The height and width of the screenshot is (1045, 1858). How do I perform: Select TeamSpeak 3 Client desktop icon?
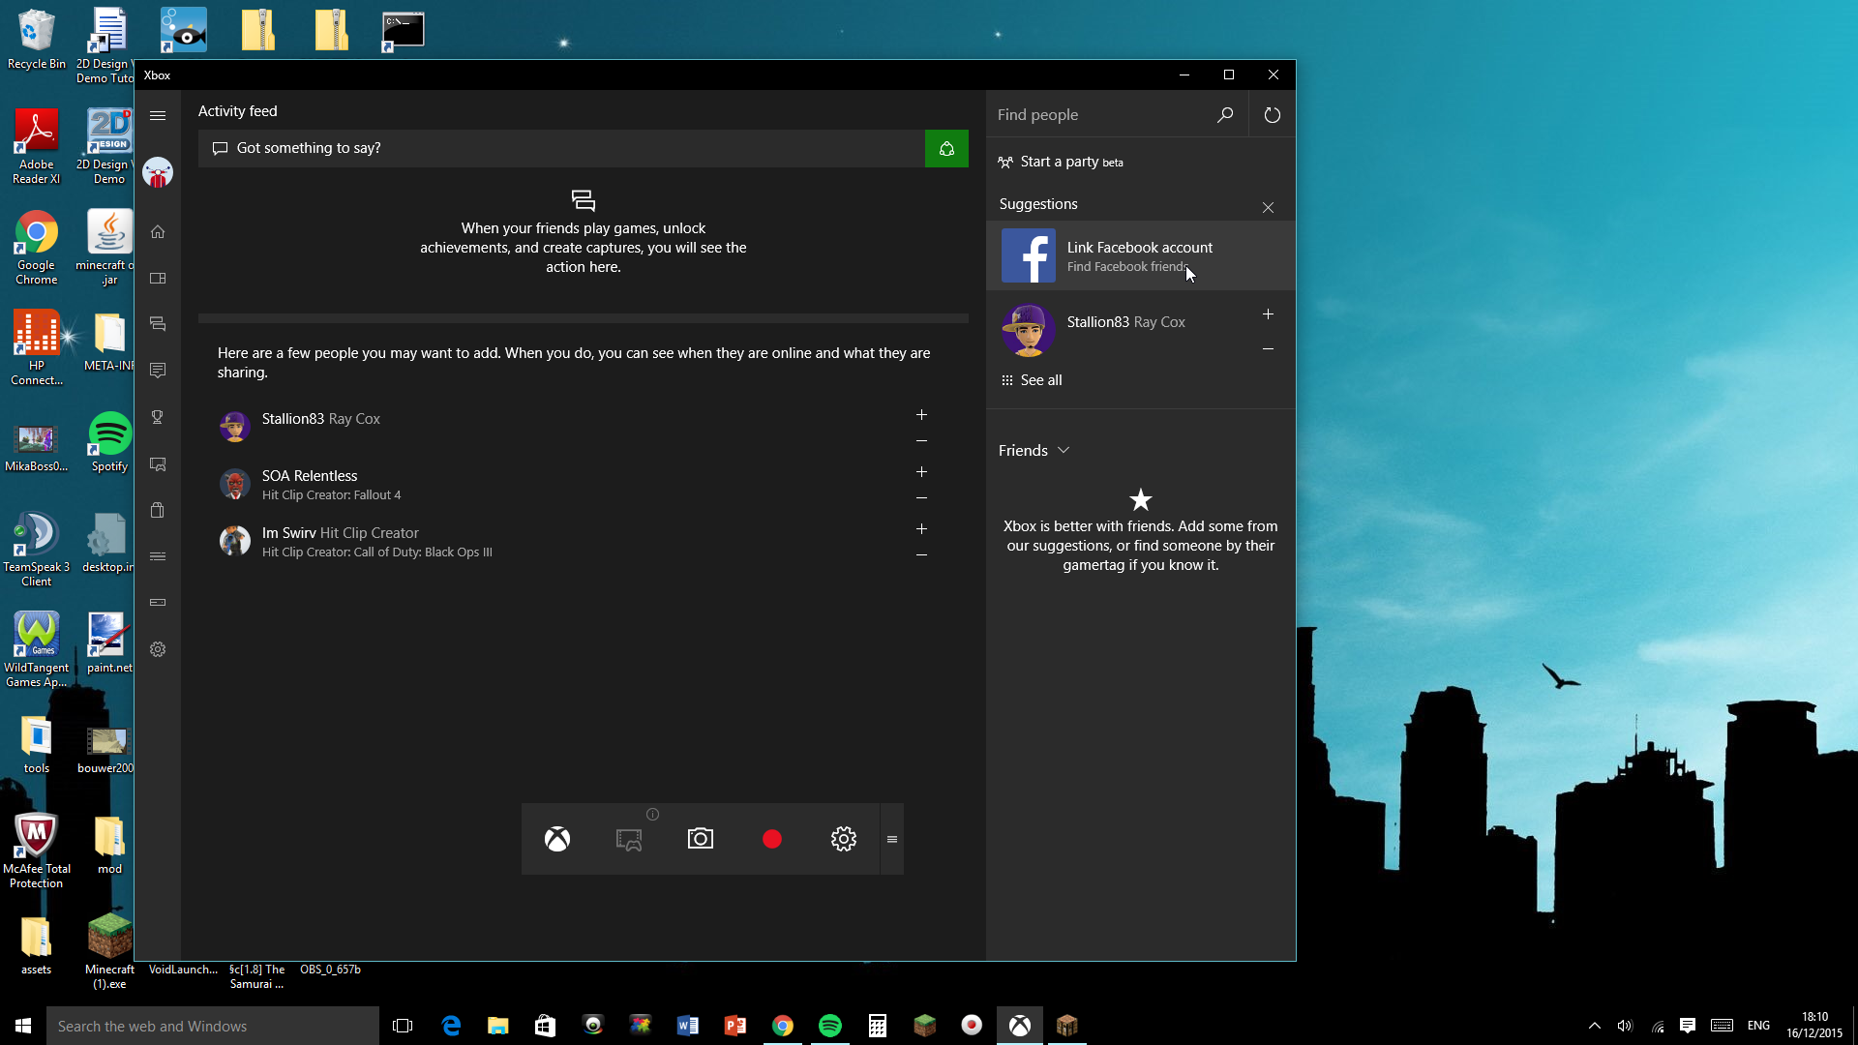pyautogui.click(x=36, y=549)
